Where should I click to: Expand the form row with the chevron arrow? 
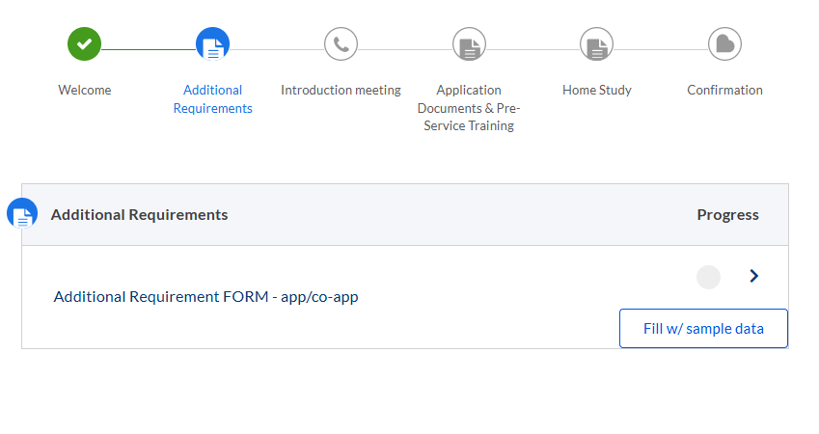coord(754,277)
